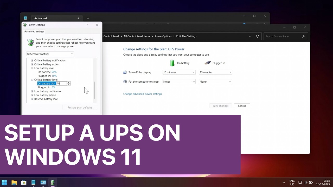Click Save changes in Edit Plan Settings
Image resolution: width=333 pixels, height=187 pixels.
[x=221, y=106]
